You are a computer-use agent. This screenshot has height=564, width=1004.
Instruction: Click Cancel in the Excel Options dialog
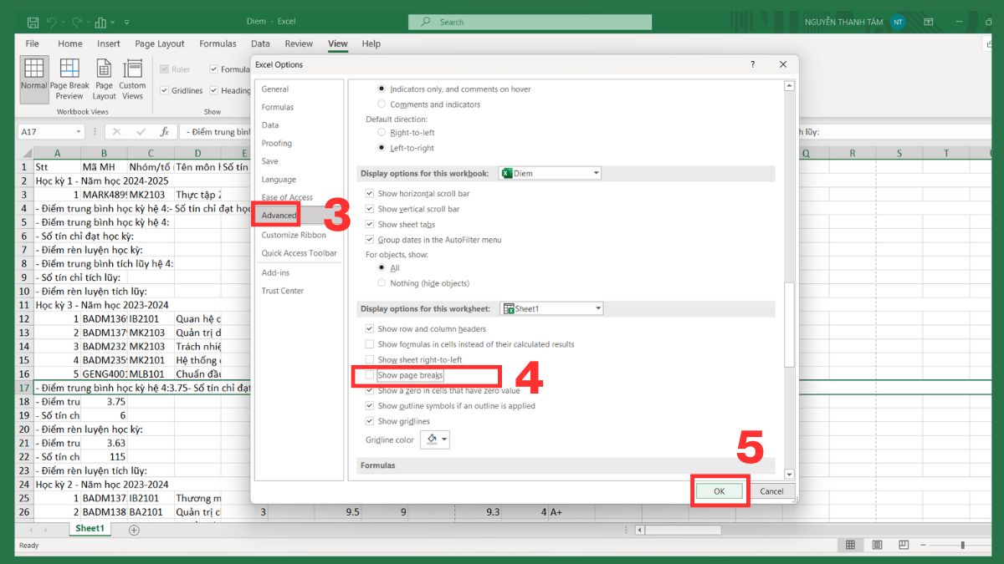[771, 491]
